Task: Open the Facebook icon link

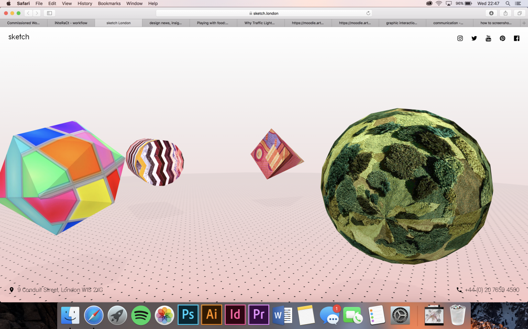Action: pos(517,38)
